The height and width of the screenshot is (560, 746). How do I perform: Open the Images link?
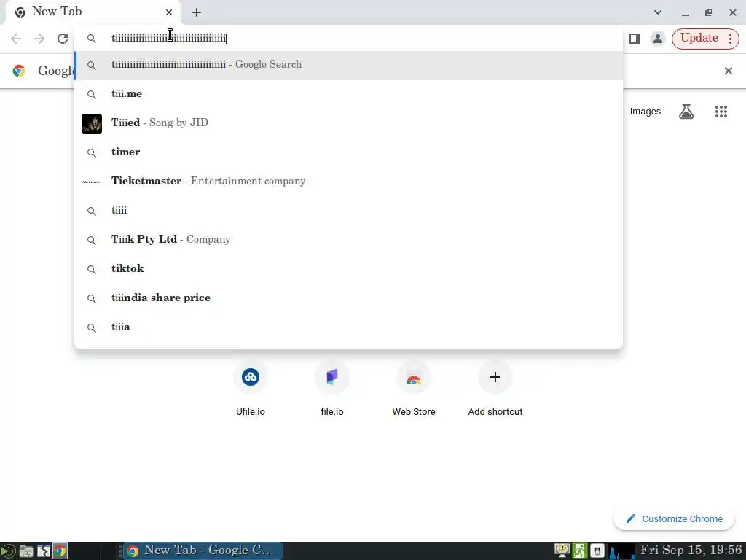coord(645,112)
